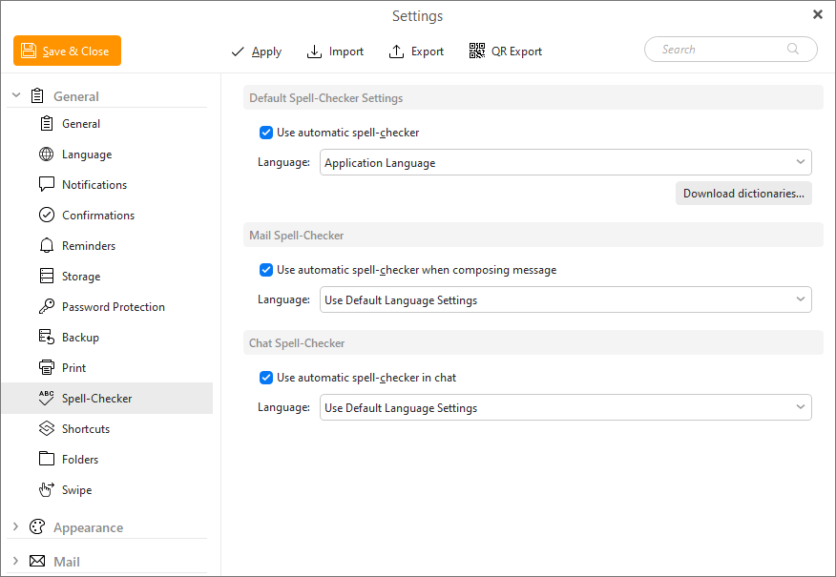Uncheck spell-checker when composing message
Viewport: 836px width, 577px height.
point(266,270)
